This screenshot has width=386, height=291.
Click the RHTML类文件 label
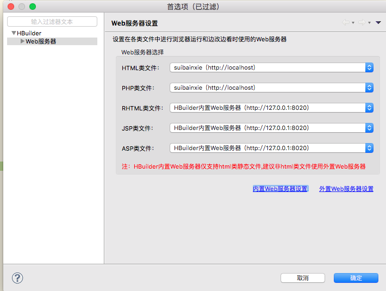coord(142,108)
